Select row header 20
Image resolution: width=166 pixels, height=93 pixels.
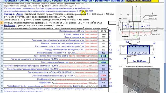point(2,56)
